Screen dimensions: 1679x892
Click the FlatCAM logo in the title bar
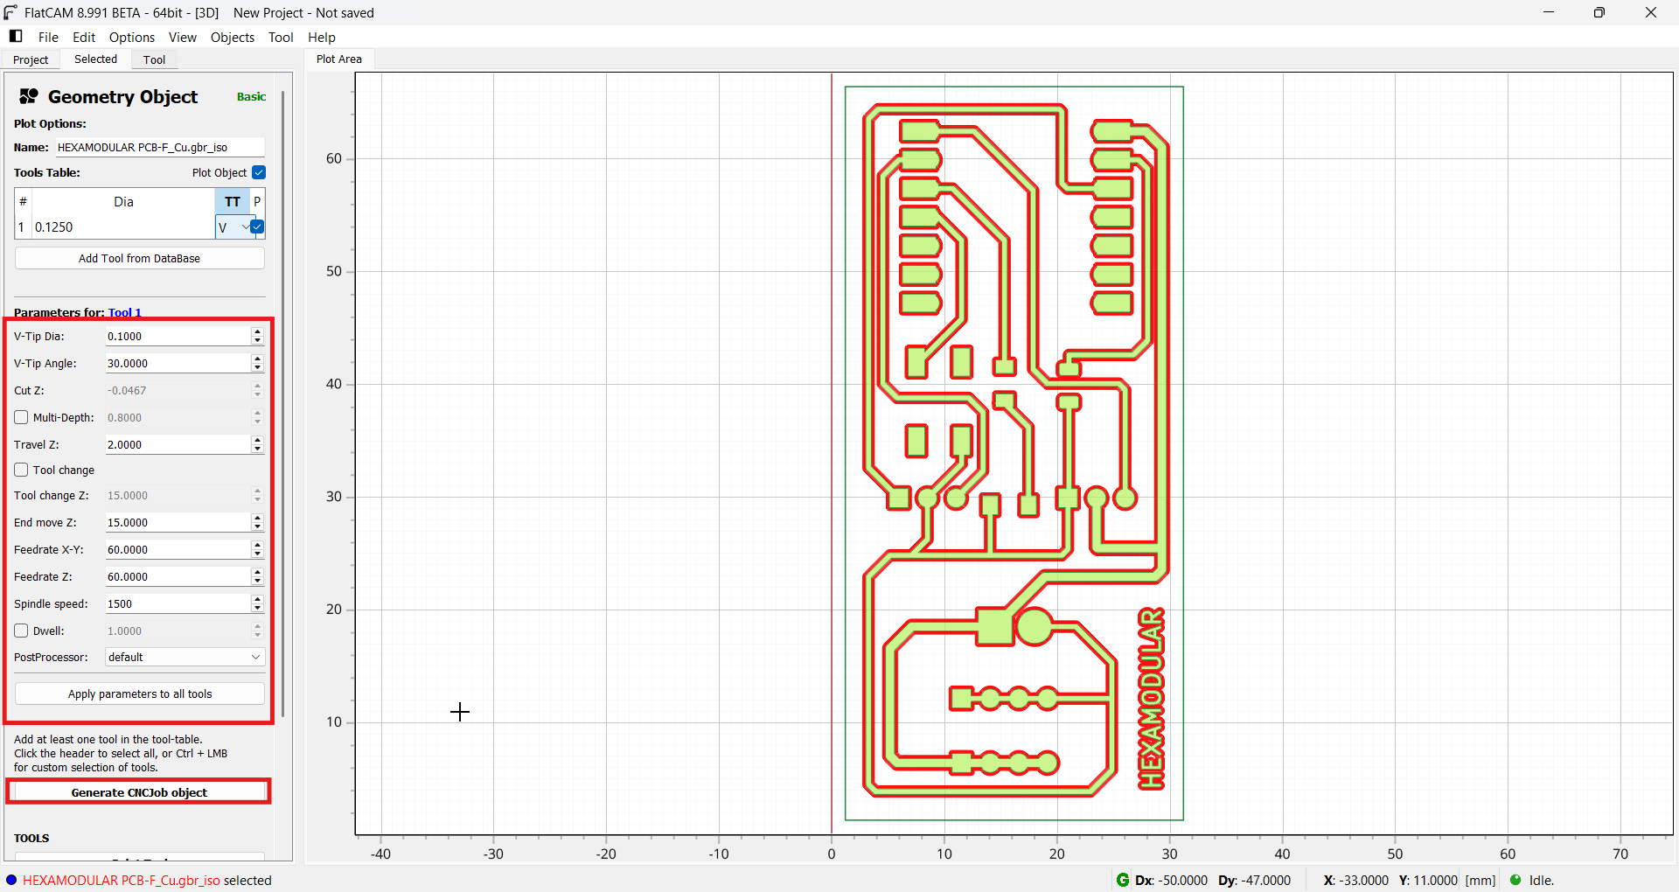coord(10,12)
